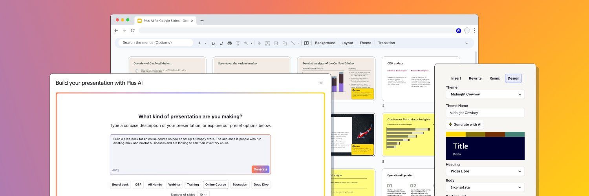589x196 pixels.
Task: Click the yellow theme color swatch
Action: click(456, 134)
